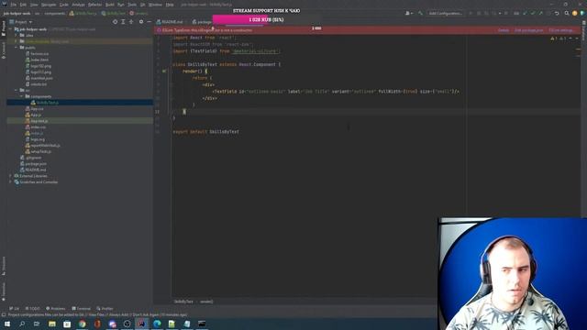587x330 pixels.
Task: Collapse the components folder
Action: pos(21,96)
